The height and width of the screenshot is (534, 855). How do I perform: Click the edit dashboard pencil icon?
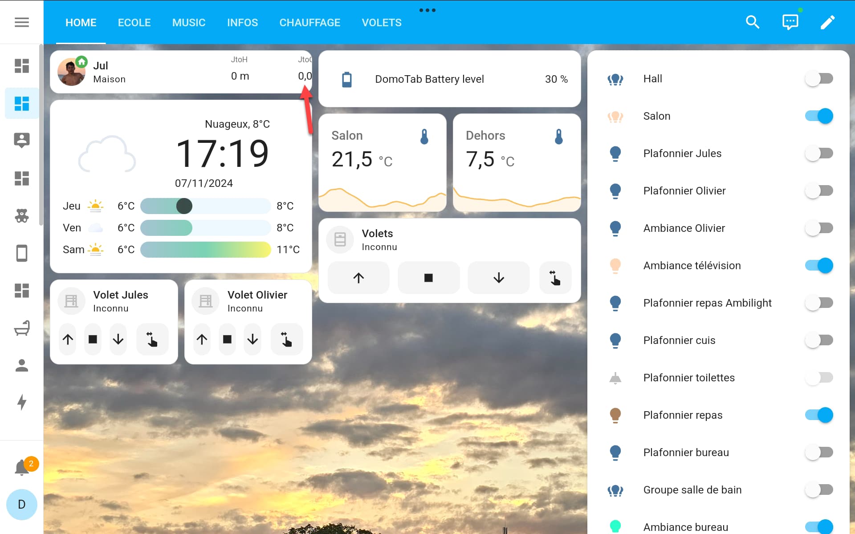tap(827, 22)
